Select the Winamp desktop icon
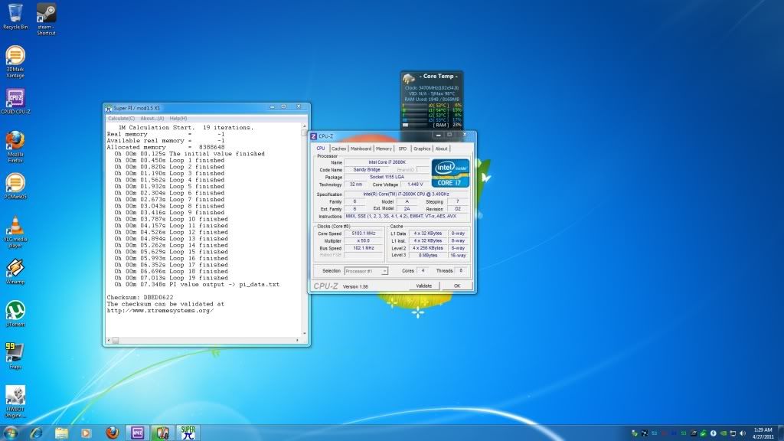The width and height of the screenshot is (784, 441). pyautogui.click(x=15, y=272)
